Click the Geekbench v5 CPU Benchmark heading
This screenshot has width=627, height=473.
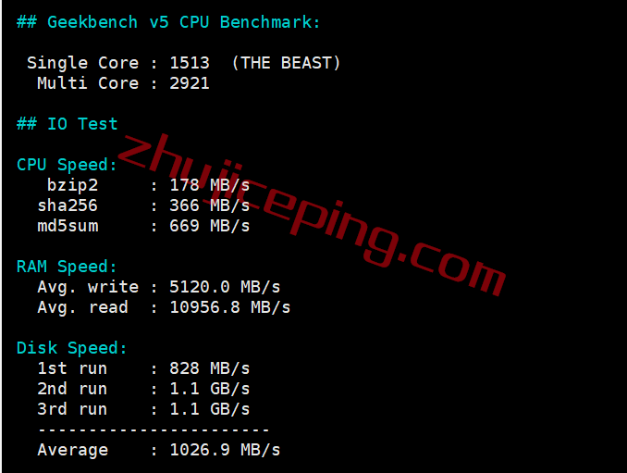point(168,22)
